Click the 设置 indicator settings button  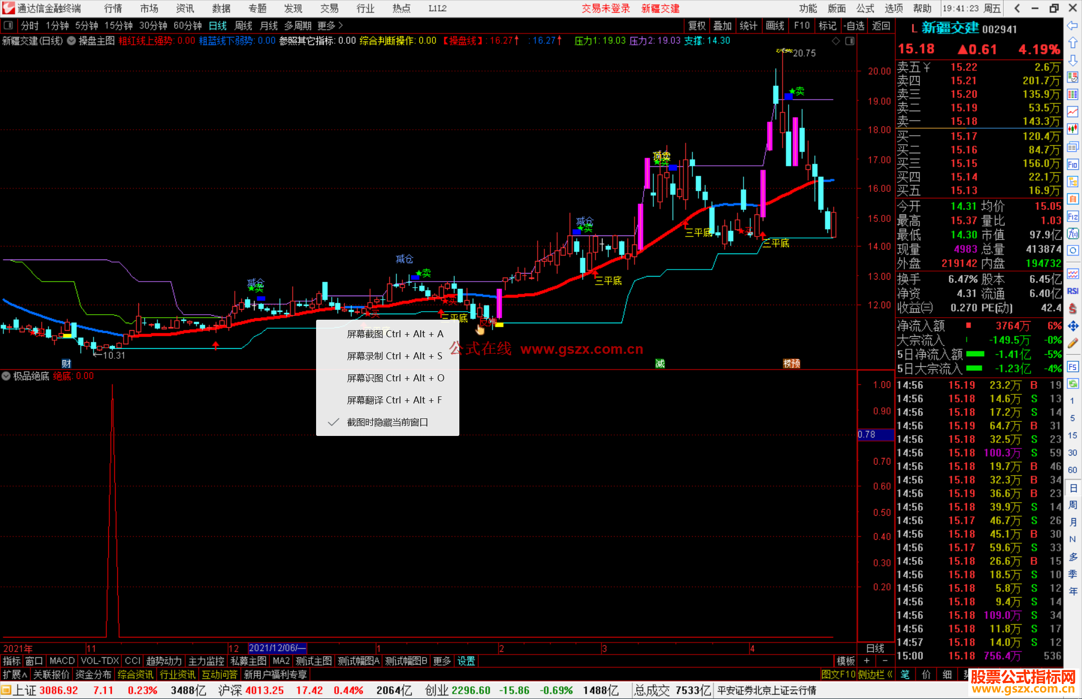point(466,661)
